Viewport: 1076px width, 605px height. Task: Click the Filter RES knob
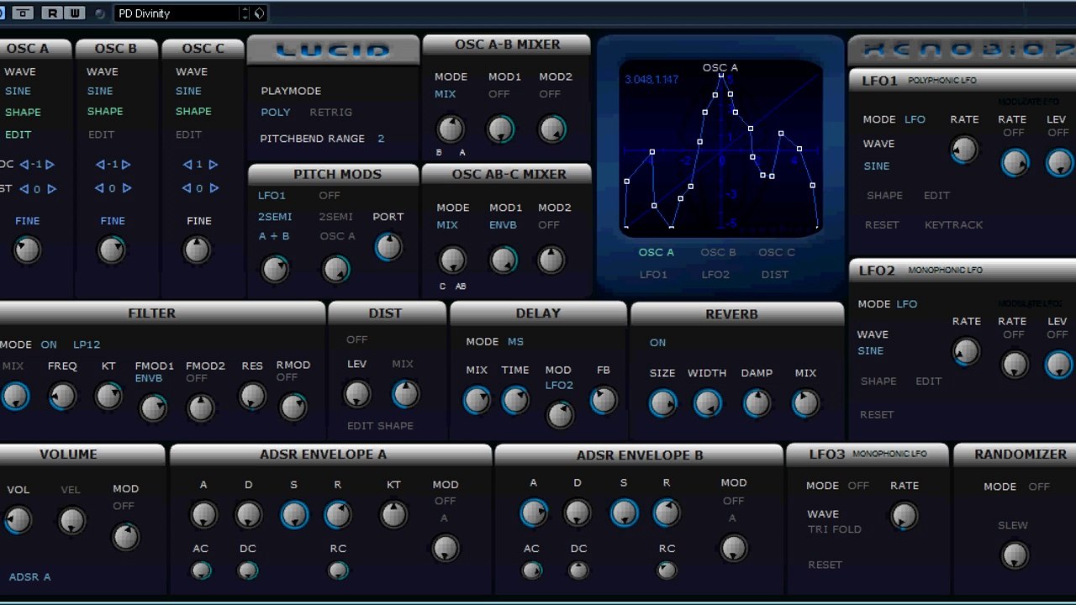[252, 396]
